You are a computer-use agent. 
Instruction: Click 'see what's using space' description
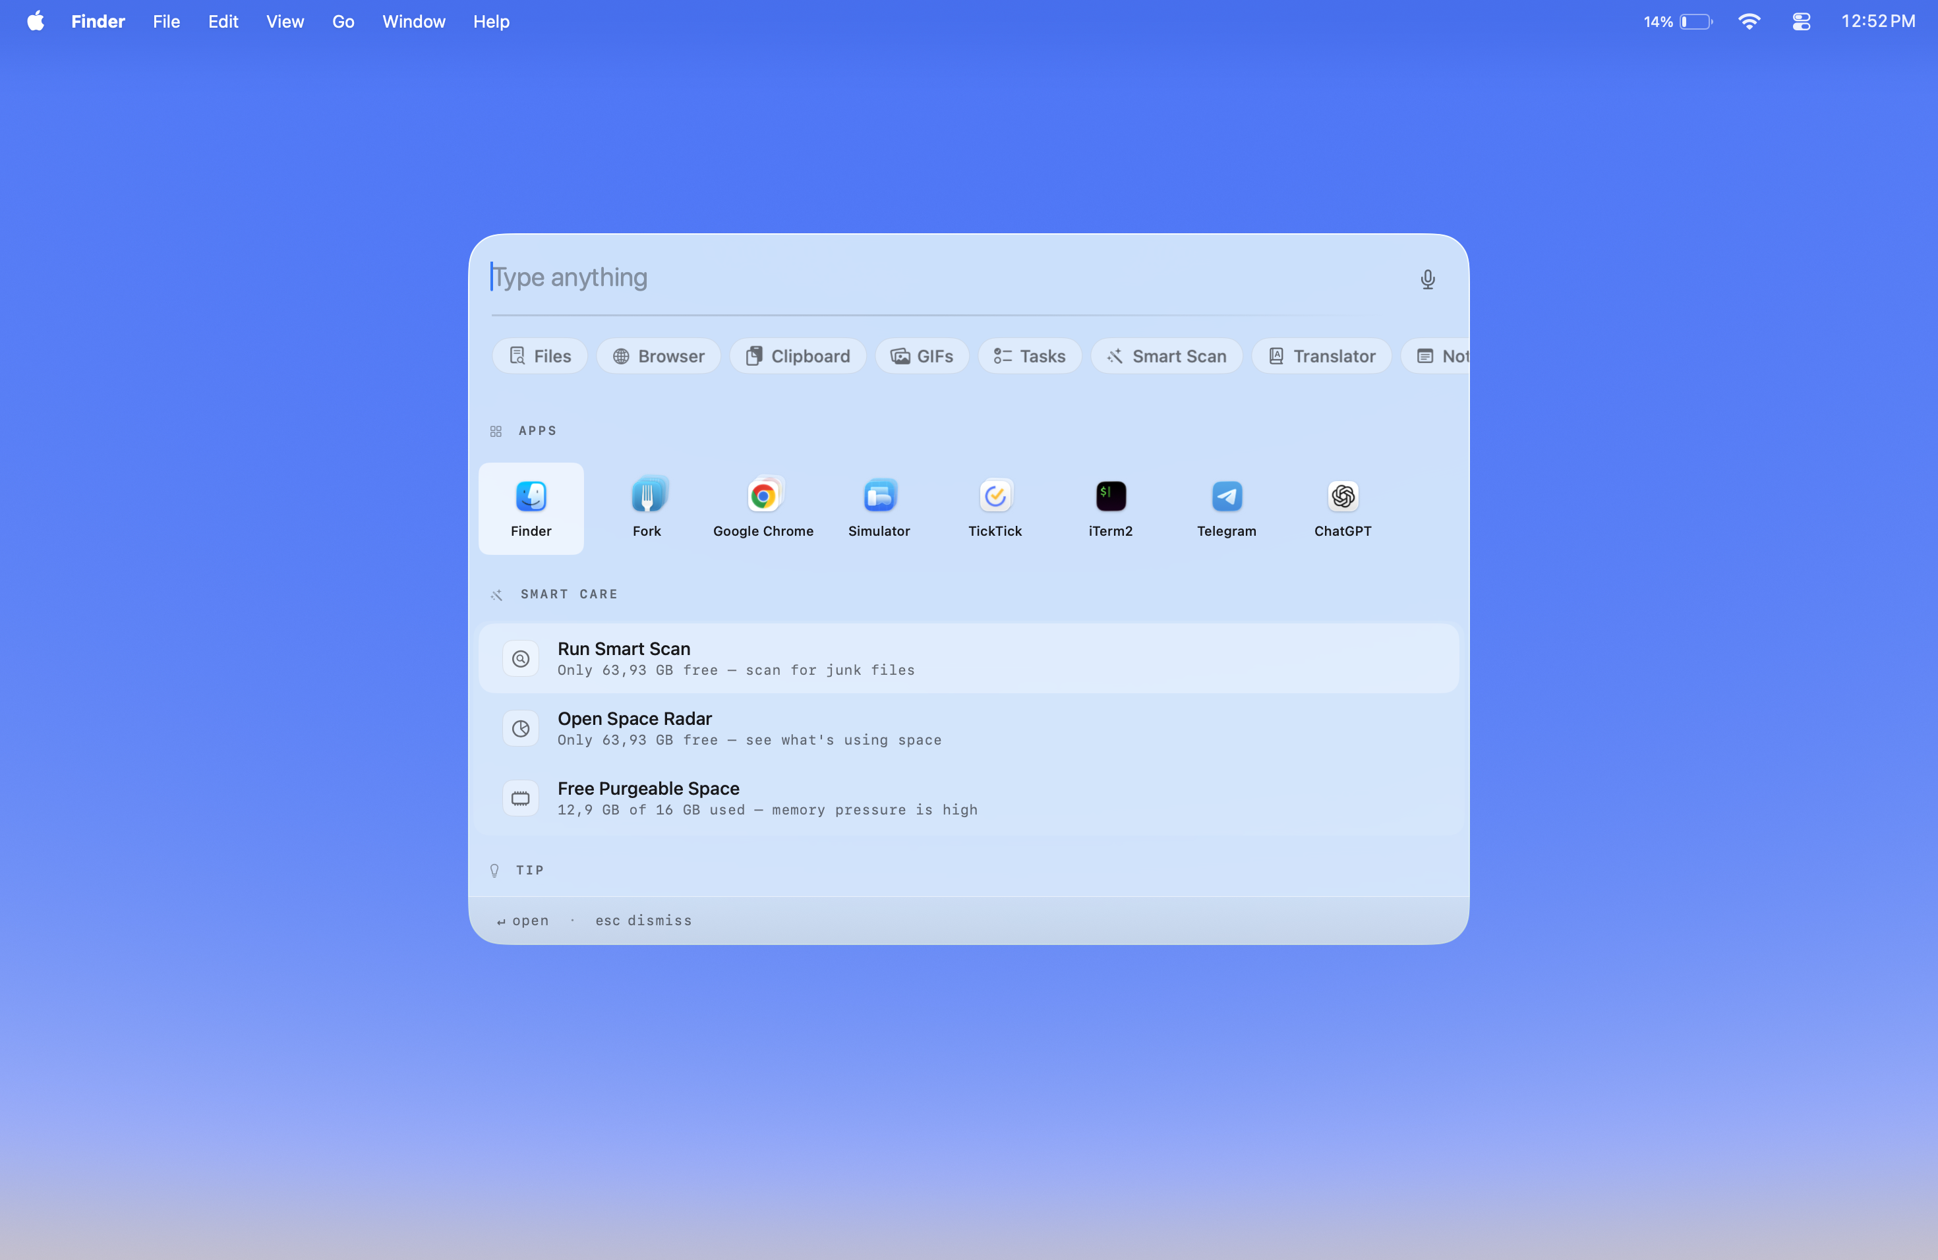pos(844,740)
